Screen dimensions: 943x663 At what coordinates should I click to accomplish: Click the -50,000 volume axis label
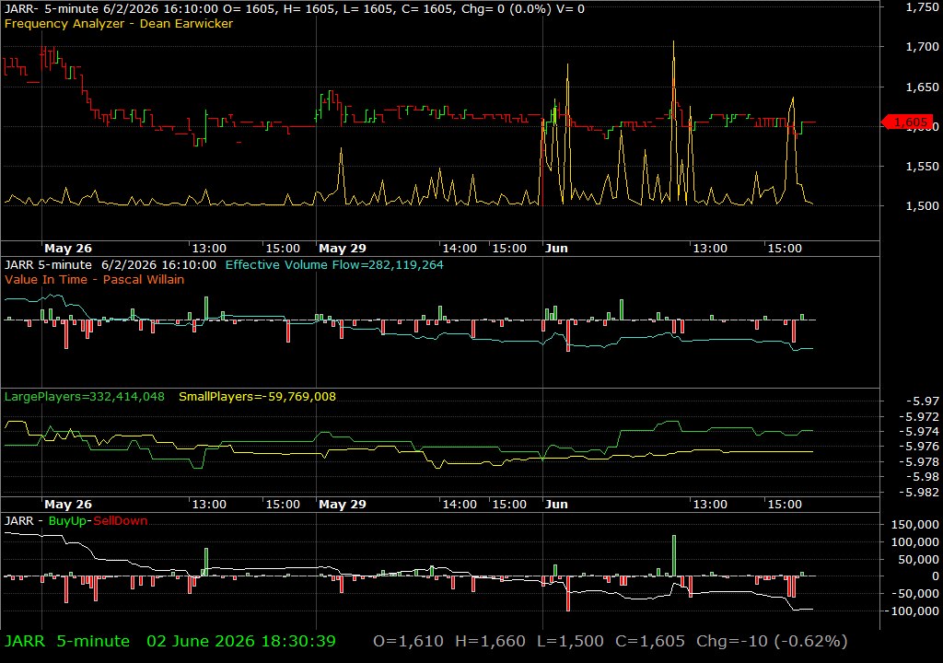point(916,594)
